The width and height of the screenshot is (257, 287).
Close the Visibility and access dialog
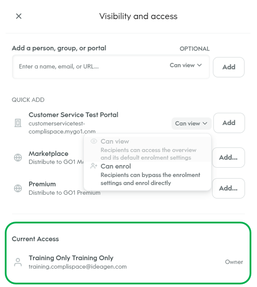coord(19,16)
